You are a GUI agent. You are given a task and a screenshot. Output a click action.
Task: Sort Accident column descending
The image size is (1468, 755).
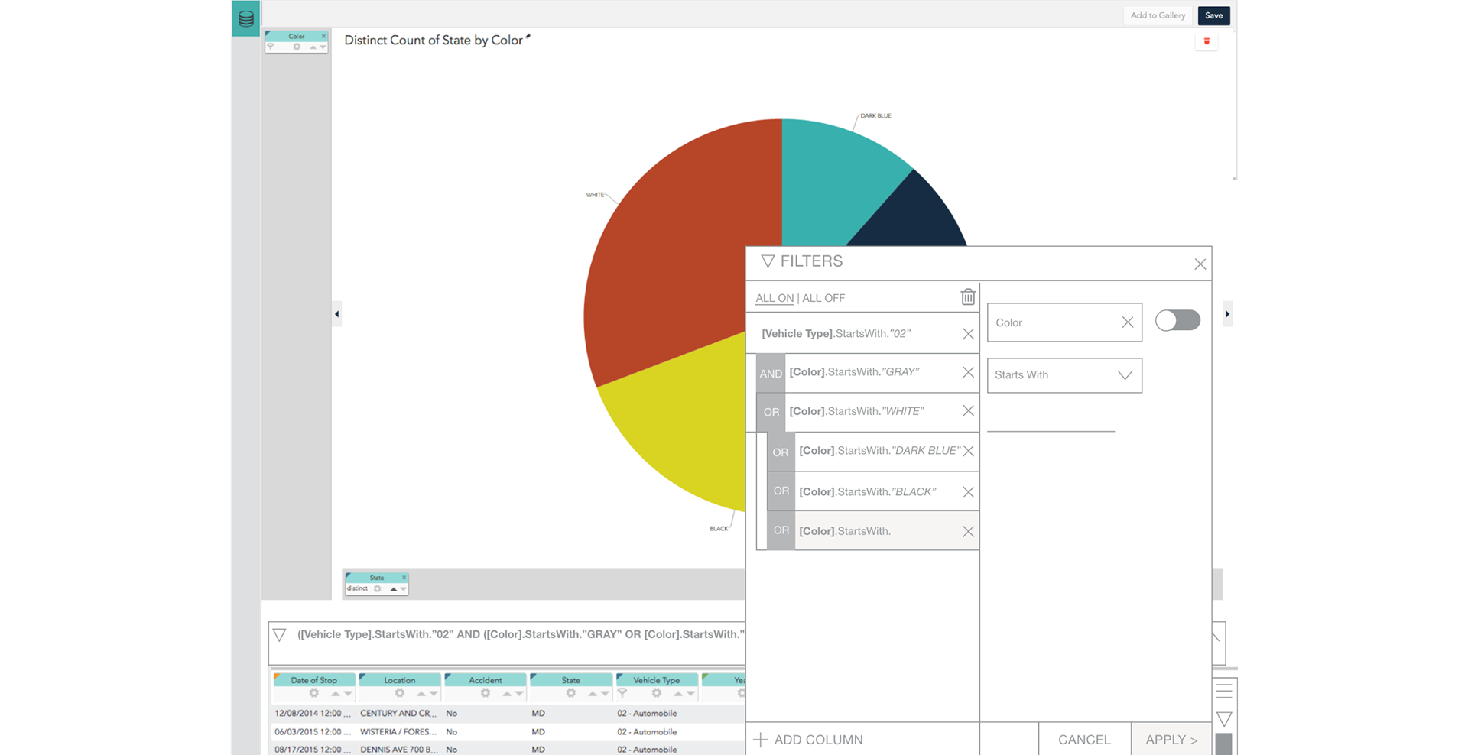coord(519,694)
